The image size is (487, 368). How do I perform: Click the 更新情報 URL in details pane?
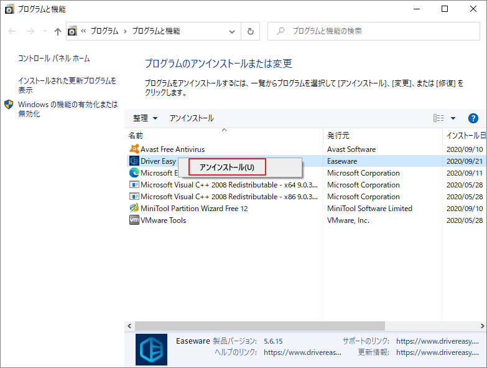click(x=437, y=352)
